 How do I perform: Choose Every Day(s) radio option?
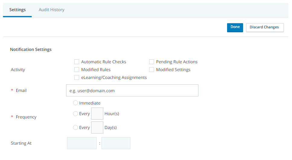point(75,127)
